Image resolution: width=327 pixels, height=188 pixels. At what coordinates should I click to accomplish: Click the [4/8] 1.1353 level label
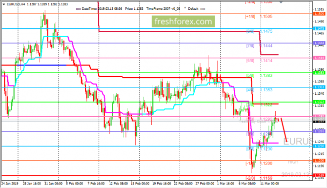point(259,90)
